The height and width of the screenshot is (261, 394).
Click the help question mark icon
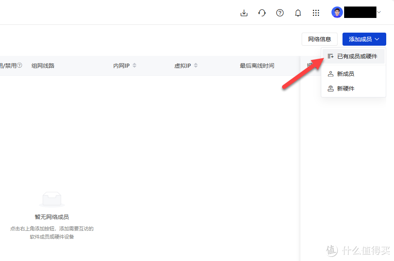click(280, 13)
